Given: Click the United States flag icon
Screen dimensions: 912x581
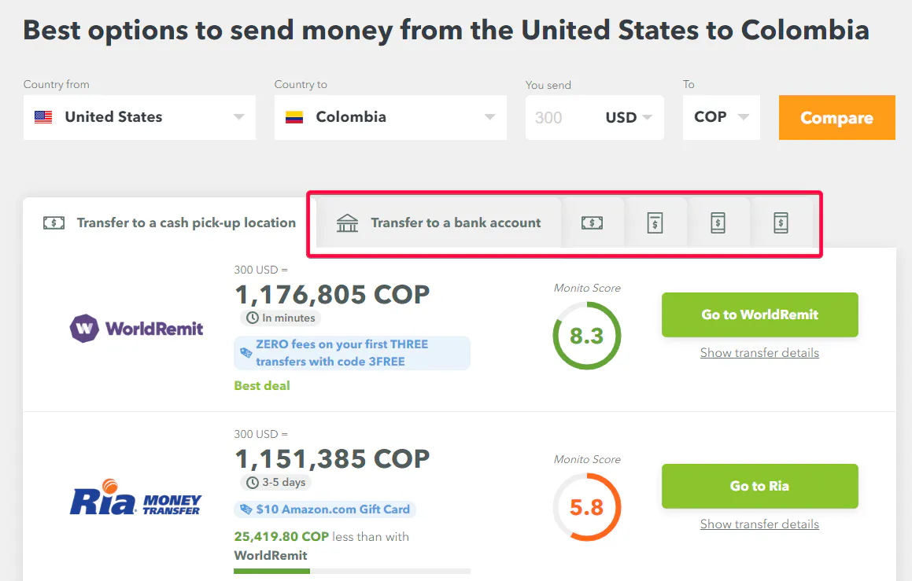Looking at the screenshot, I should pyautogui.click(x=43, y=118).
